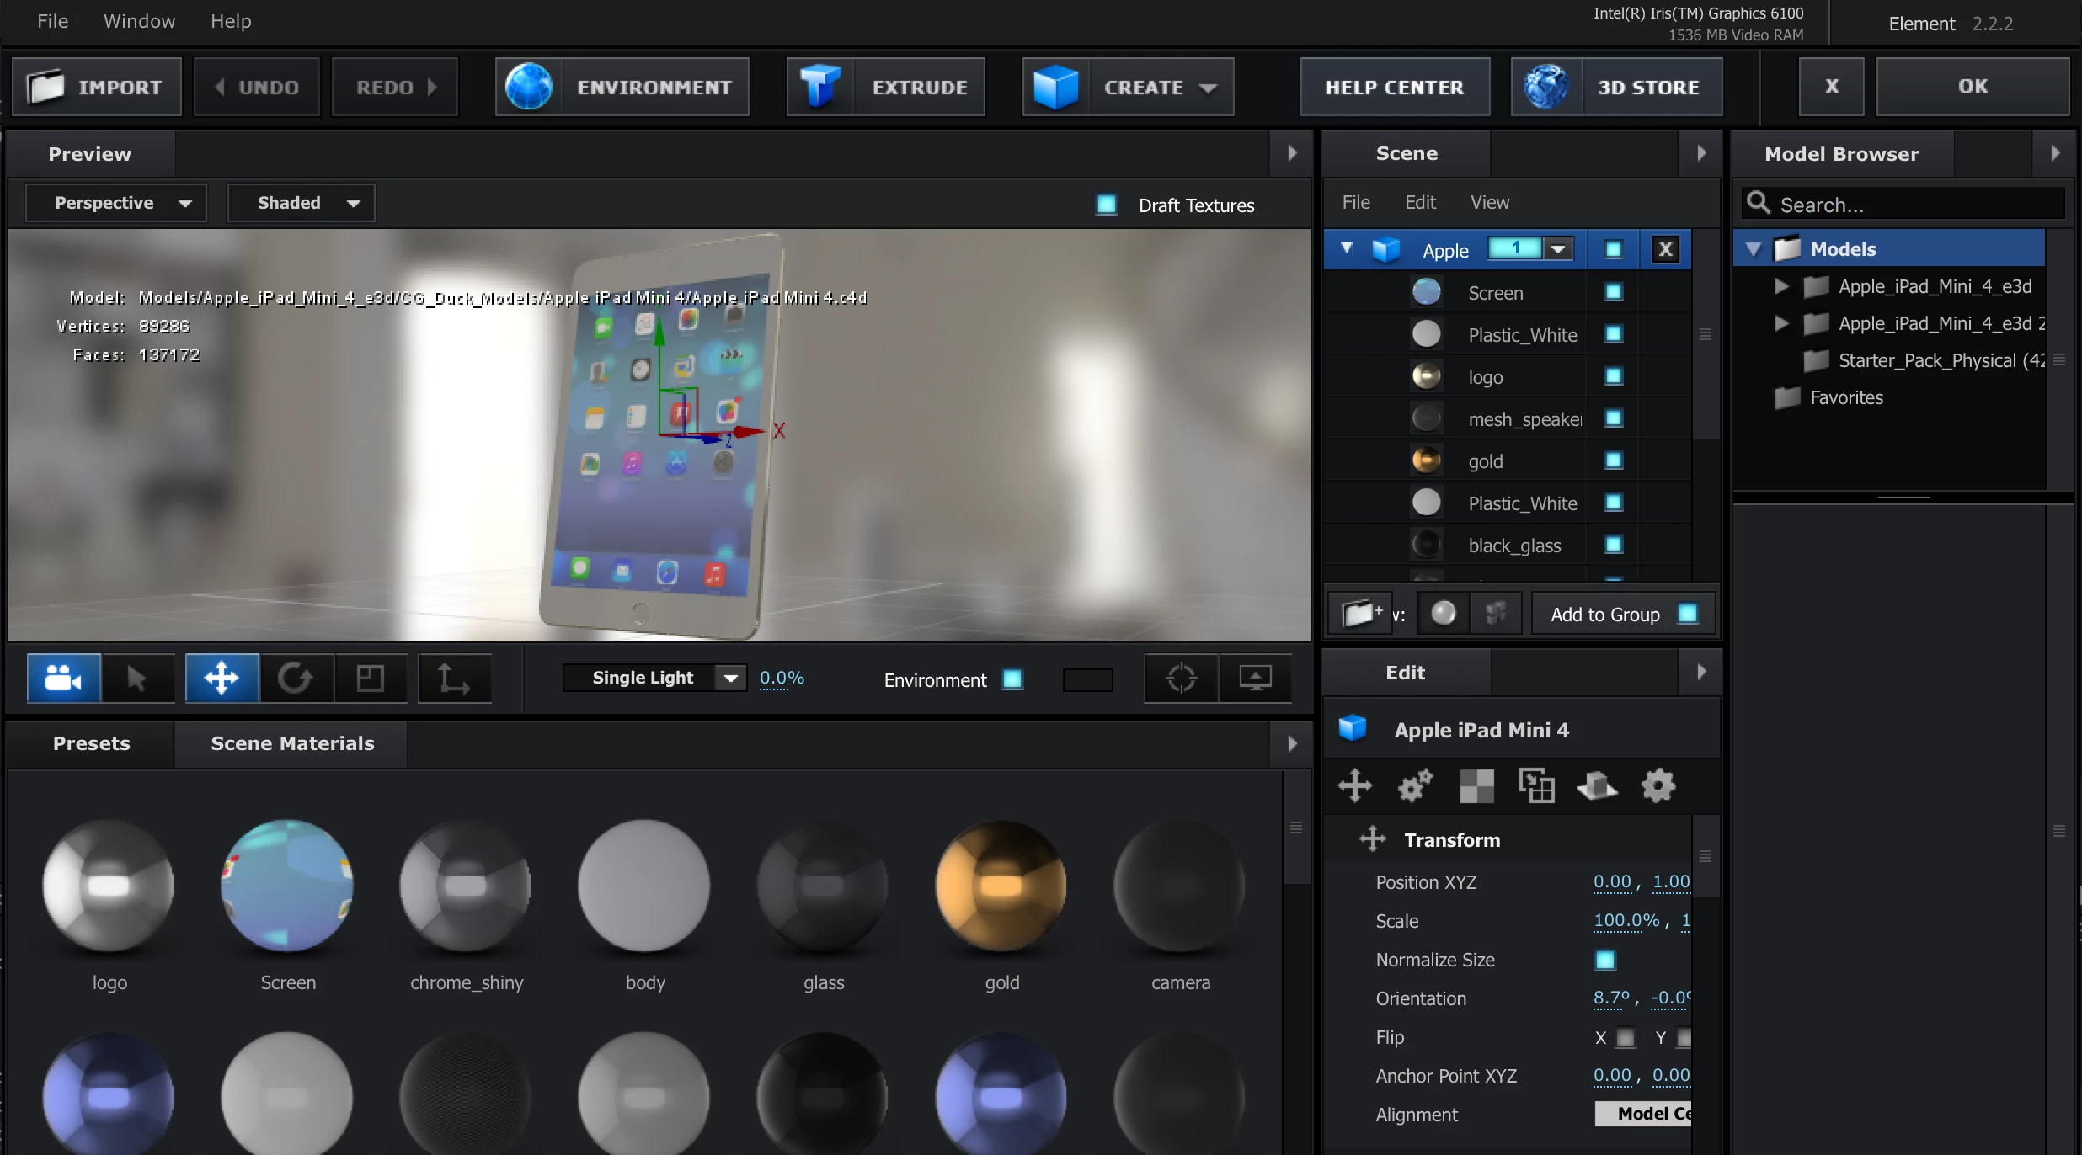Expand the Apple_iPad_Mini_4_e3d folder
This screenshot has width=2082, height=1155.
coord(1781,286)
